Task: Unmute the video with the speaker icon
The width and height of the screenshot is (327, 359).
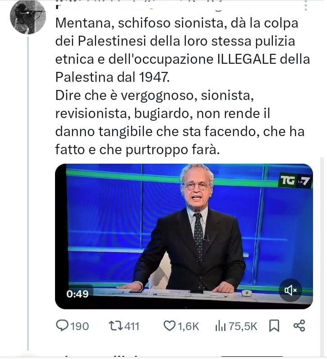Action: (290, 290)
